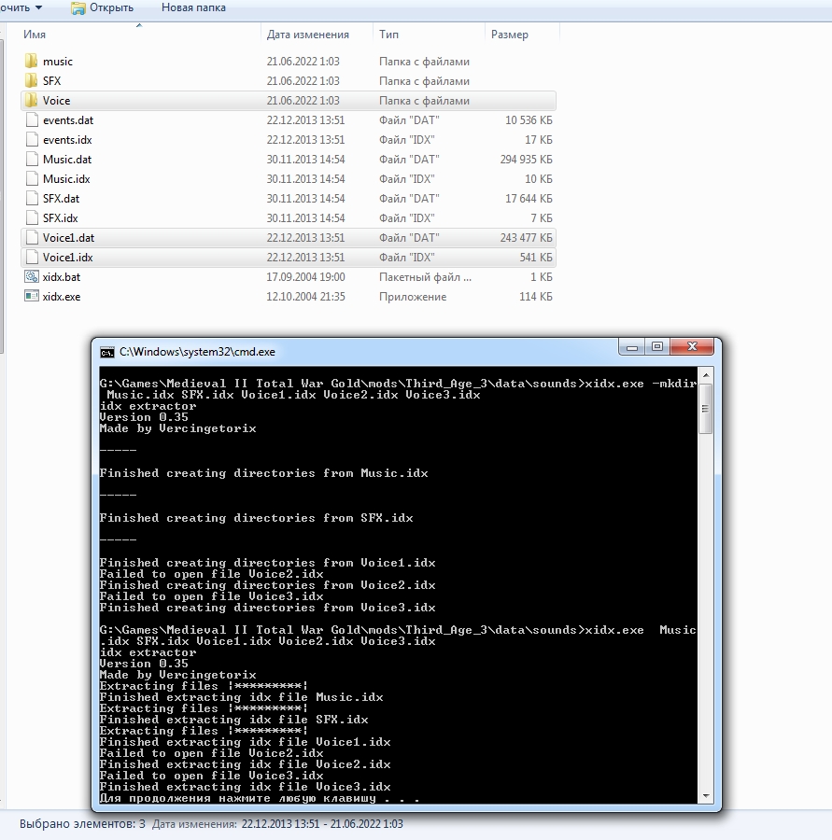The height and width of the screenshot is (840, 832).
Task: Click the Voice1.dat file icon
Action: click(32, 238)
